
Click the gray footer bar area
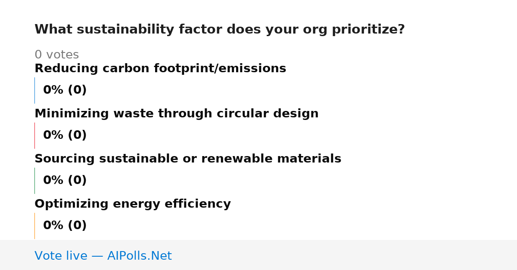click(x=258, y=255)
